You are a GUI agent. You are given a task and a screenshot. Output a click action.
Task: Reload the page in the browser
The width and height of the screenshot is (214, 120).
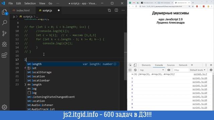click(136, 6)
